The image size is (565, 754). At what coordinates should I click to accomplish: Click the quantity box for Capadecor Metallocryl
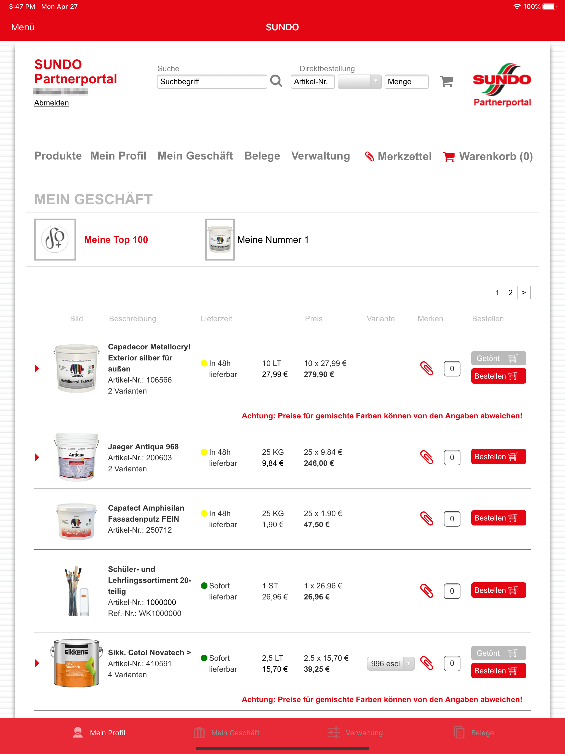[x=452, y=368]
